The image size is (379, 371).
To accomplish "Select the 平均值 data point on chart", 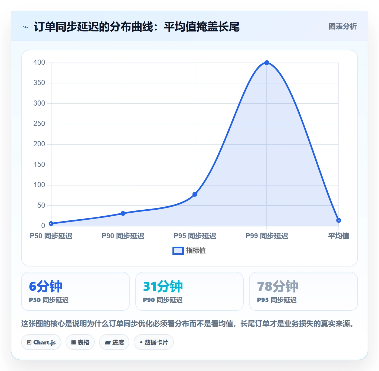I will 338,220.
